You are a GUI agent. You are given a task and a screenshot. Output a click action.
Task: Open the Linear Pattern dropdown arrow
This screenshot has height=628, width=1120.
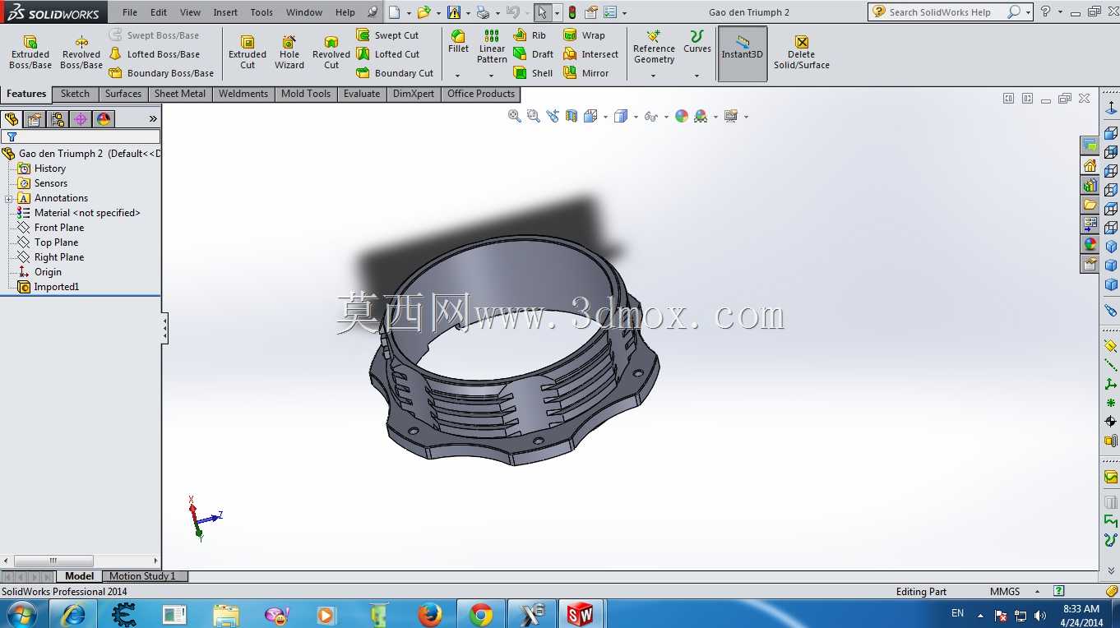(492, 76)
